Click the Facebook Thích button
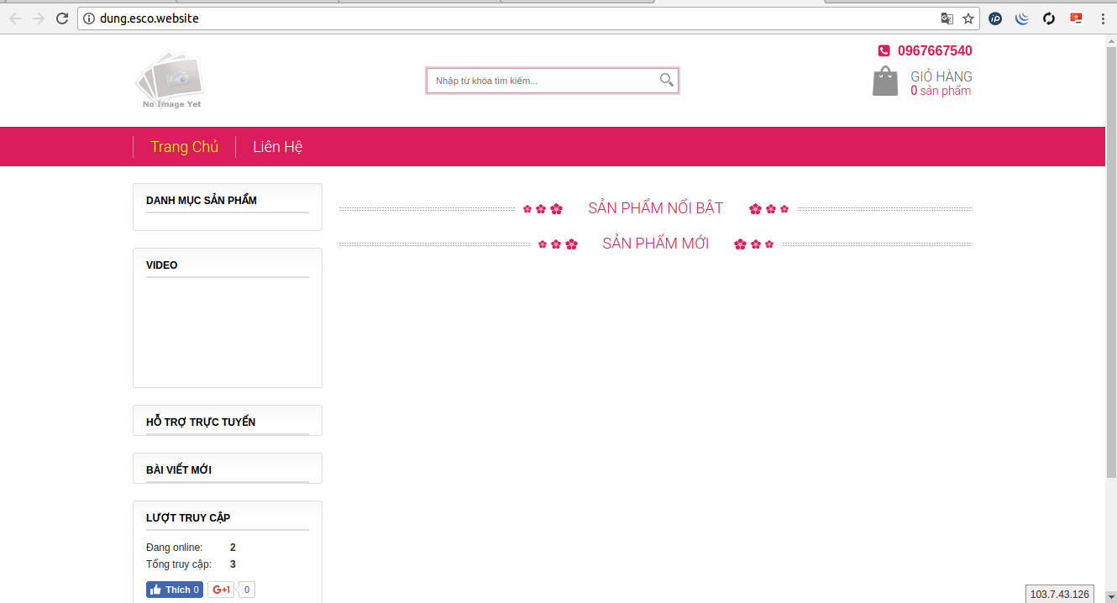 (x=175, y=590)
